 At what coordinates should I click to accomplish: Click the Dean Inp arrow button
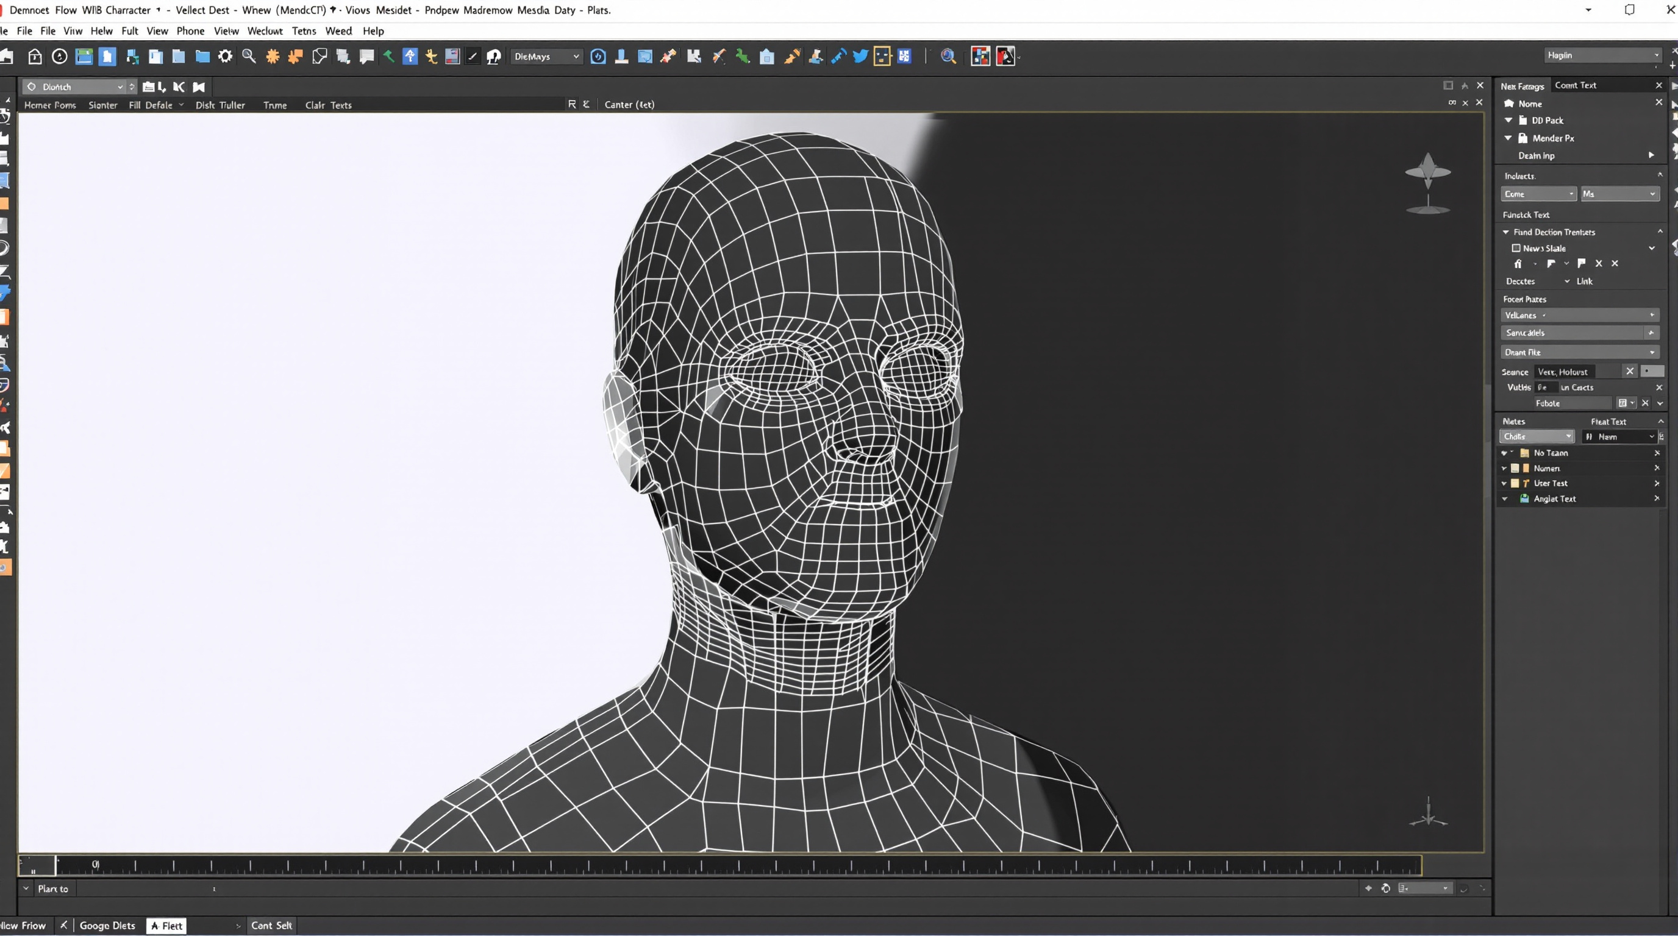[x=1651, y=155]
